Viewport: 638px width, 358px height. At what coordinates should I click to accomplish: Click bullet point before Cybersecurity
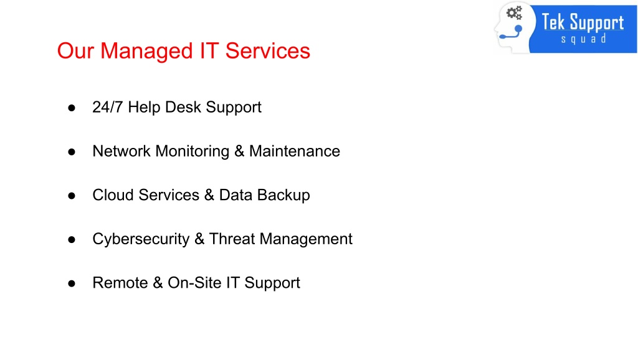[72, 239]
